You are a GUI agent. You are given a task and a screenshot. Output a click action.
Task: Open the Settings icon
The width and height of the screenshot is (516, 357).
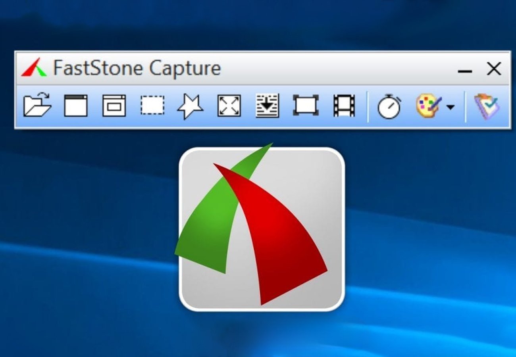487,106
